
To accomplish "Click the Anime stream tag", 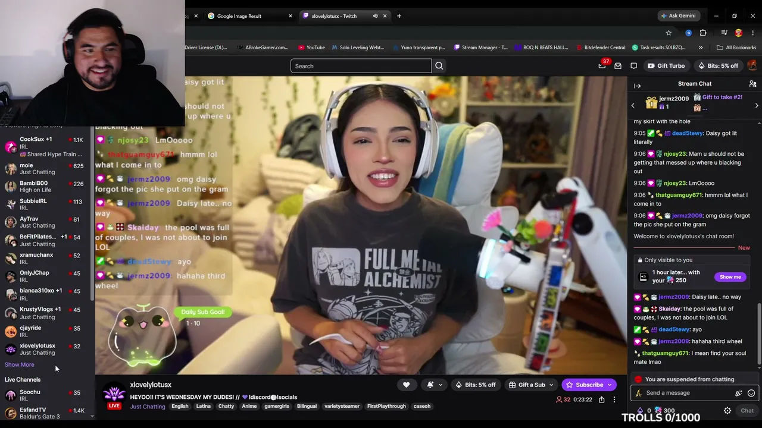I will [x=249, y=407].
